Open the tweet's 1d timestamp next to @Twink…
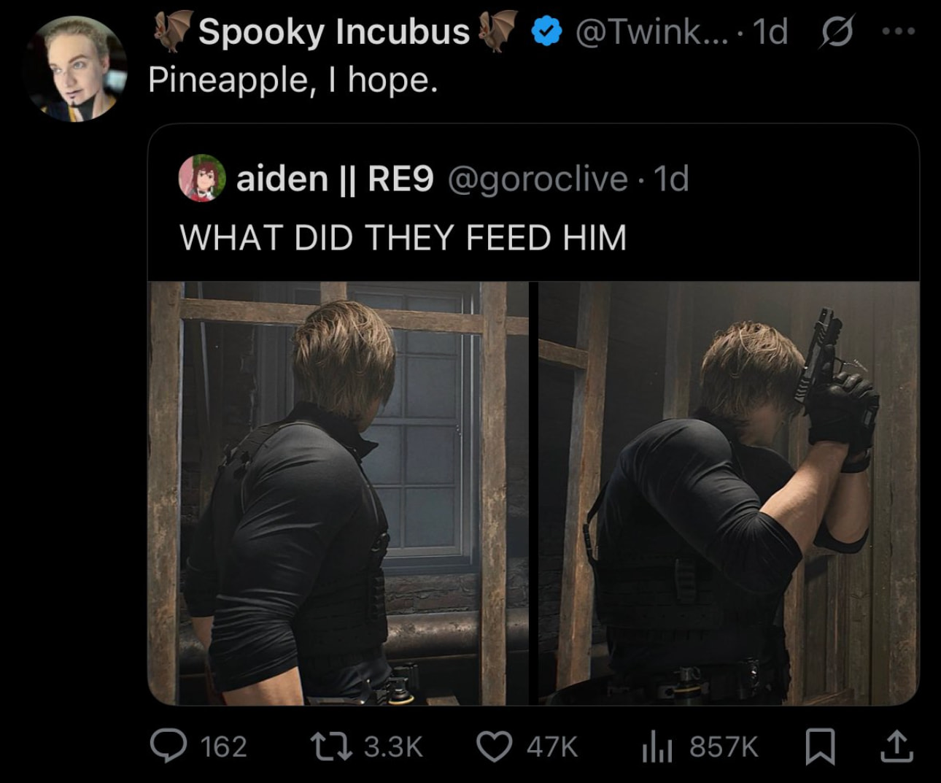 770,32
